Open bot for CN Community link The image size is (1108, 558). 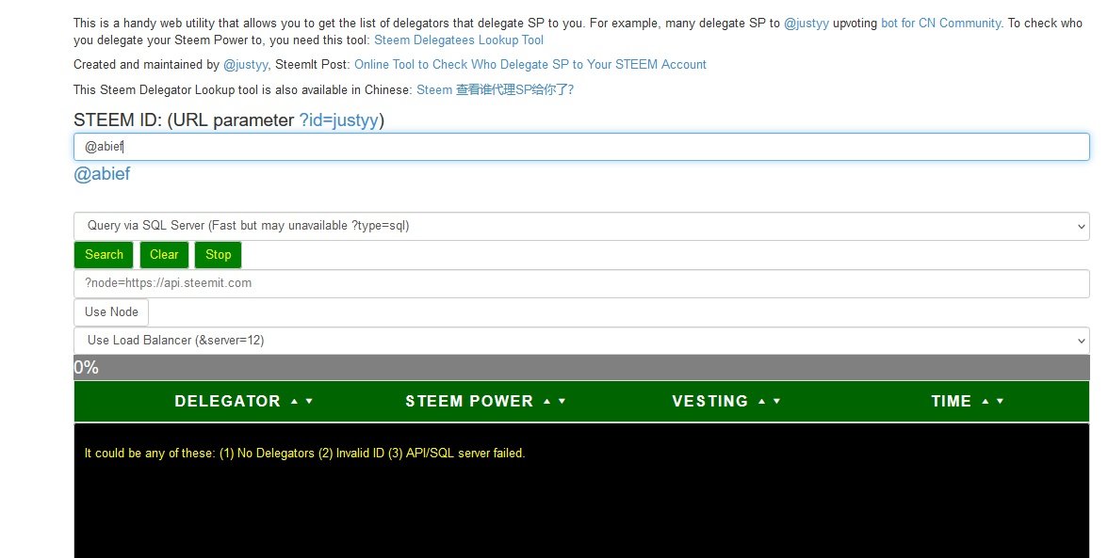pyautogui.click(x=941, y=24)
